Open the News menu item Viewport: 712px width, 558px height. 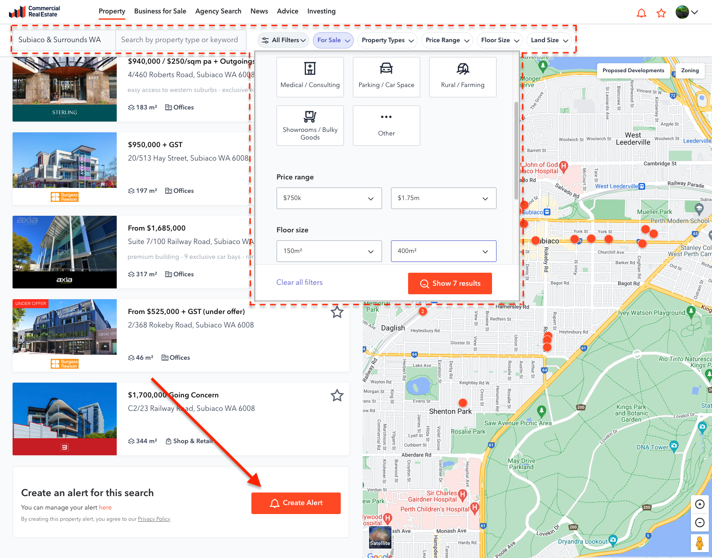[259, 11]
